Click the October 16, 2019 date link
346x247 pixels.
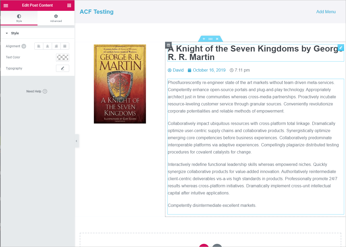pos(207,70)
